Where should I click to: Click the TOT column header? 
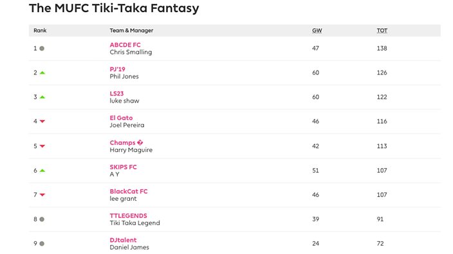tap(382, 31)
